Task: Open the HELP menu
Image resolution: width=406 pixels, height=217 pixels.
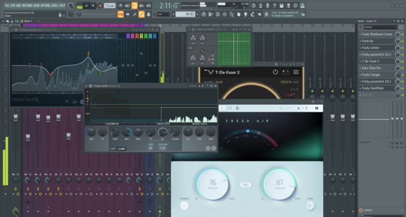Action: [x=62, y=6]
